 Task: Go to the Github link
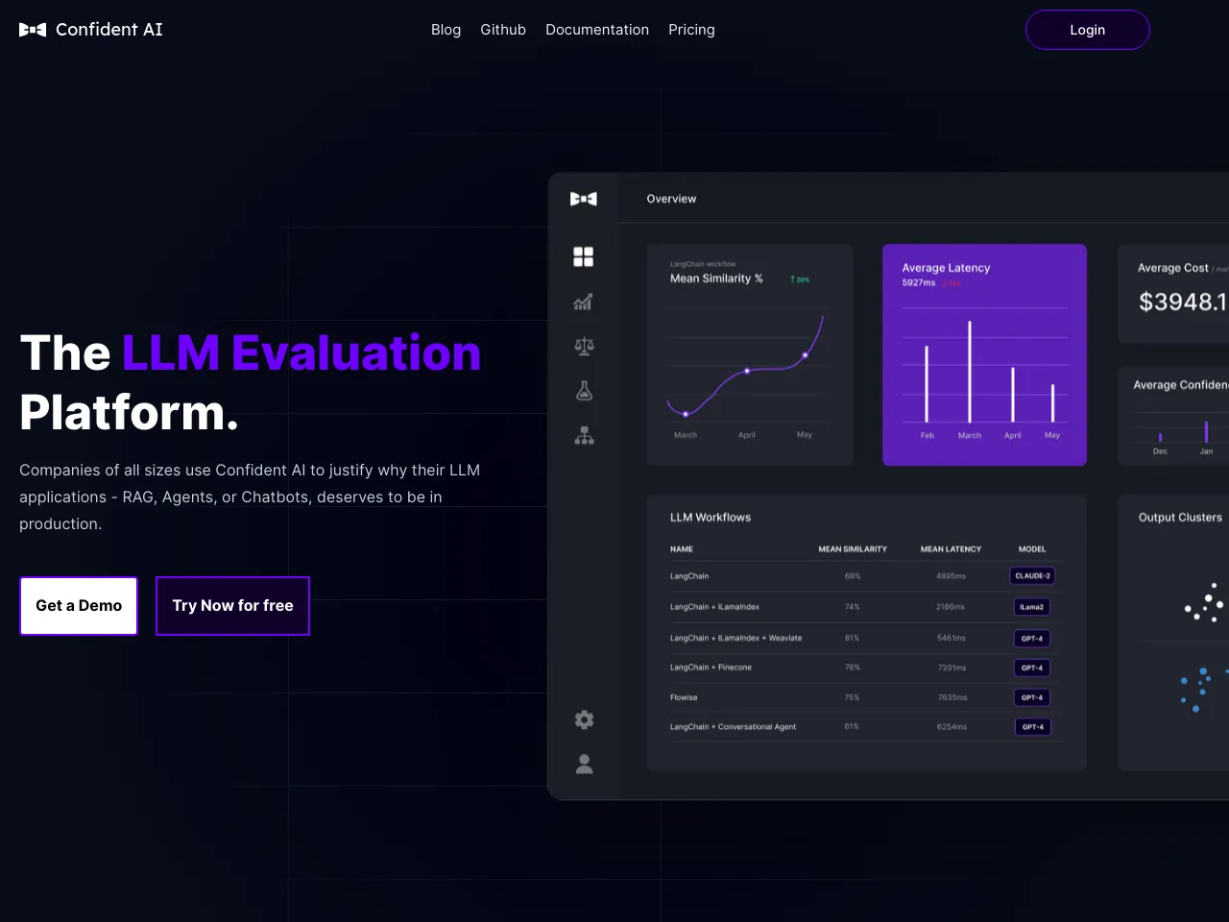[x=503, y=30]
